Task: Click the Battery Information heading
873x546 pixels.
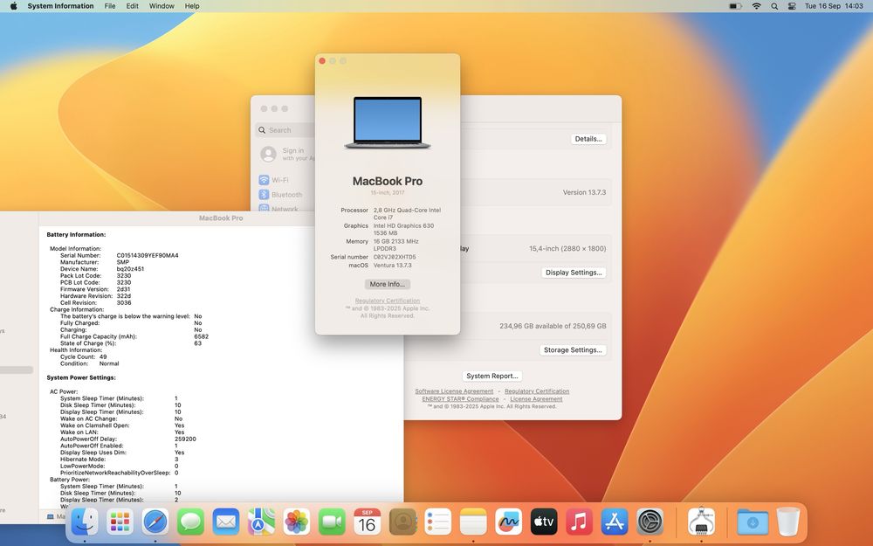Action: (x=76, y=234)
